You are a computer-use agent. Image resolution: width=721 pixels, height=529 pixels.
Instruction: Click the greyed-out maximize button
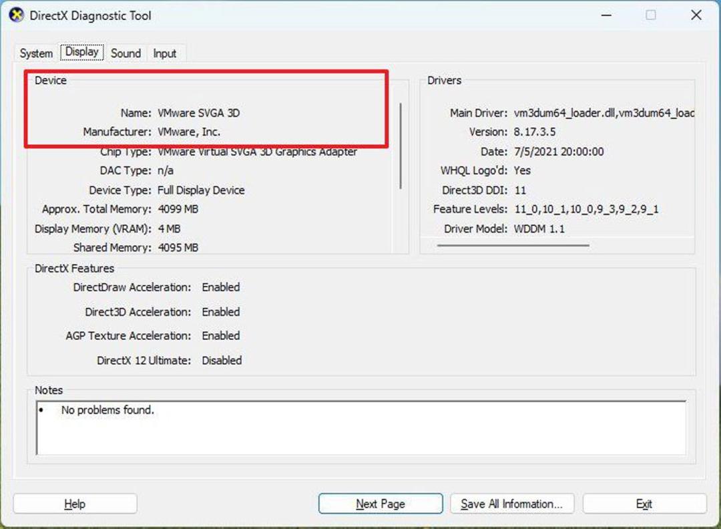click(x=651, y=15)
